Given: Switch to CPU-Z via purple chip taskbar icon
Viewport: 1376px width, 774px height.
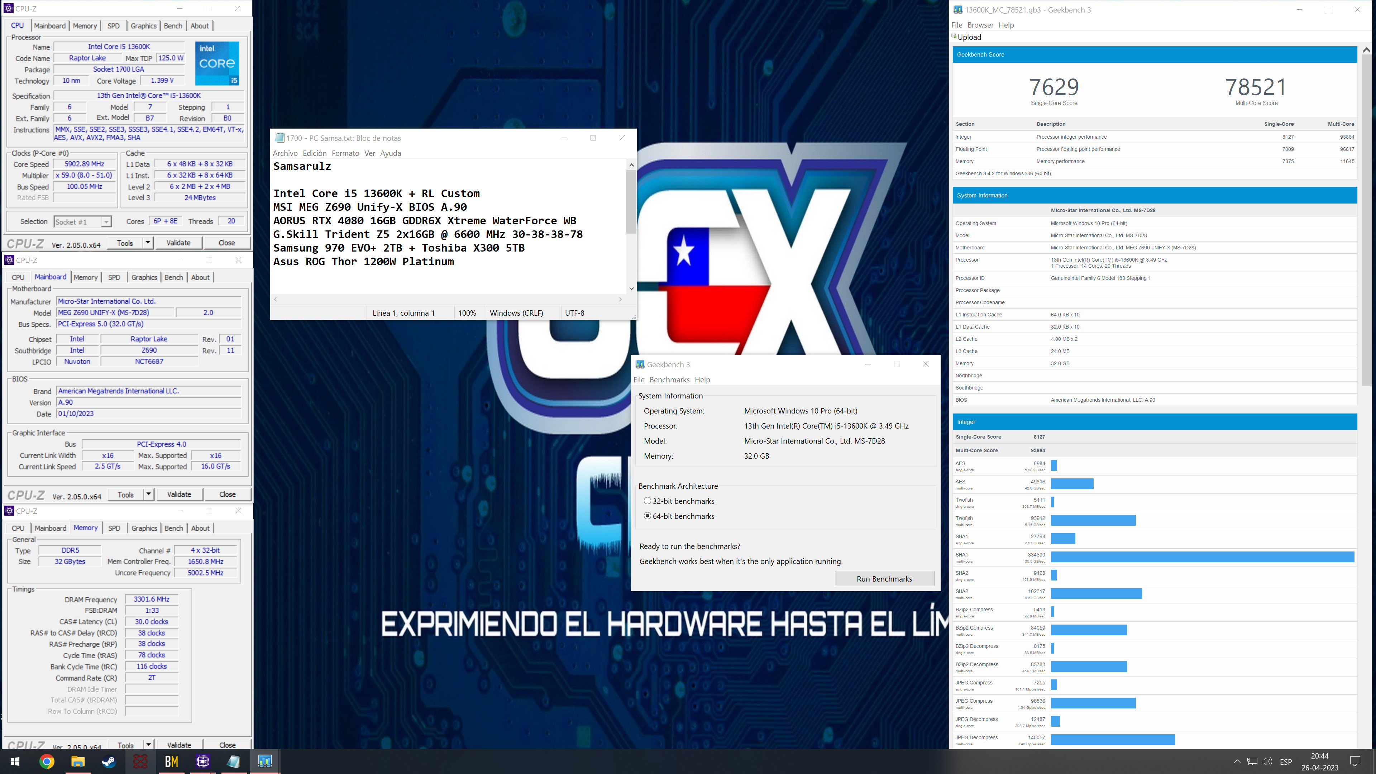Looking at the screenshot, I should point(202,761).
